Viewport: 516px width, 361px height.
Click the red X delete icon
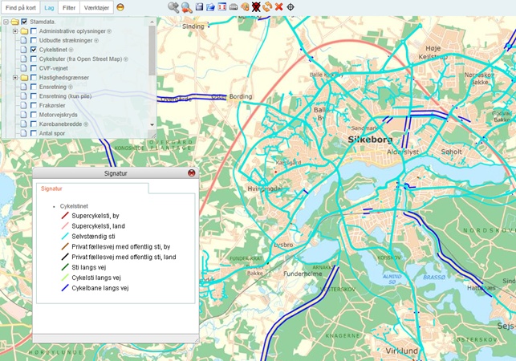click(278, 7)
